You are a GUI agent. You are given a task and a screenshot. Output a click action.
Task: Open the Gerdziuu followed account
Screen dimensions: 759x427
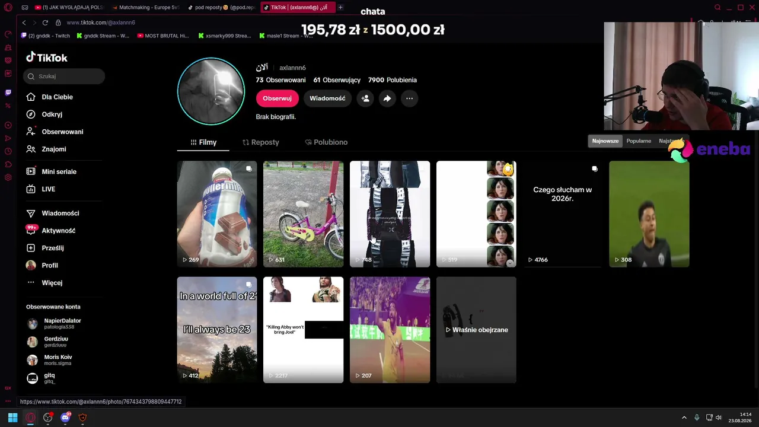click(47, 342)
